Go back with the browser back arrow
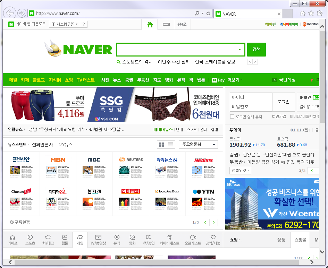328x268 pixels. 10,14
